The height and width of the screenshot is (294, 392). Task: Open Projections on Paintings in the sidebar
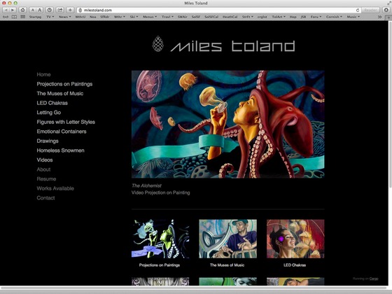click(x=64, y=84)
